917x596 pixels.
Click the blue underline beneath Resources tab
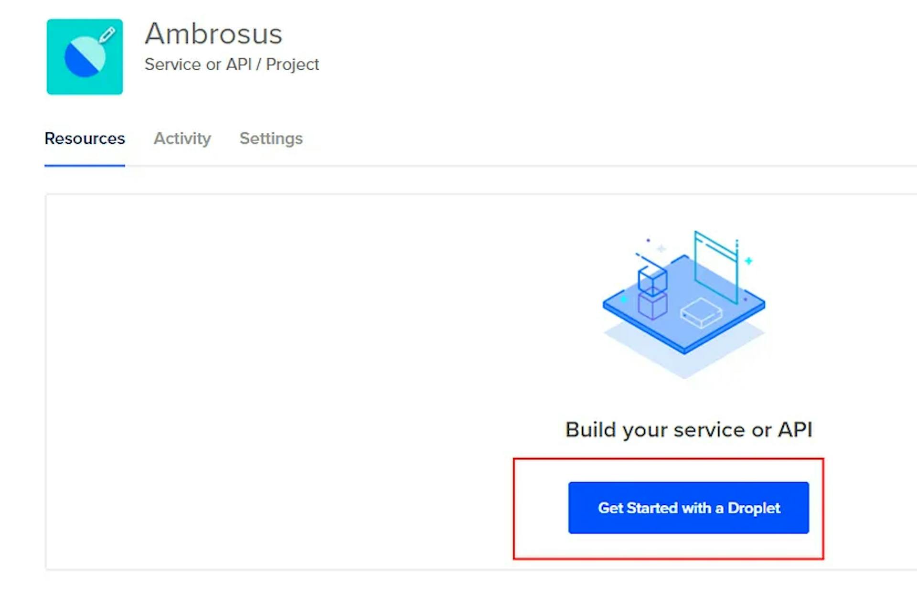coord(85,165)
